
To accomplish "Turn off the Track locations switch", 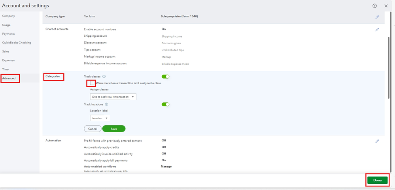I will point(165,105).
